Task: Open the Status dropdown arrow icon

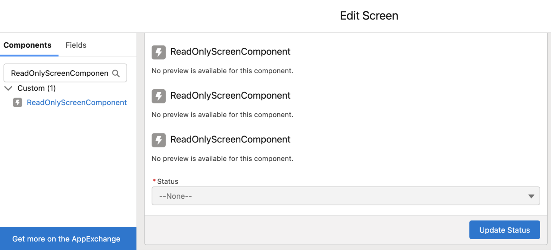Action: [x=531, y=196]
